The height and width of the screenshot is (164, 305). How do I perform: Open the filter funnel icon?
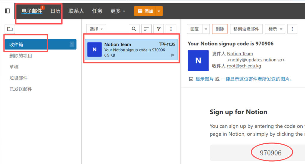pyautogui.click(x=159, y=29)
